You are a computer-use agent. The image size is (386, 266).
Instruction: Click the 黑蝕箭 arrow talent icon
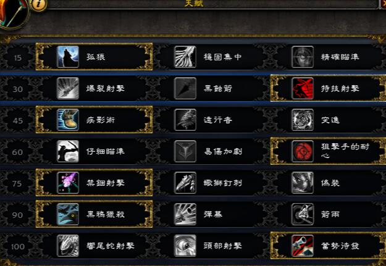185,88
